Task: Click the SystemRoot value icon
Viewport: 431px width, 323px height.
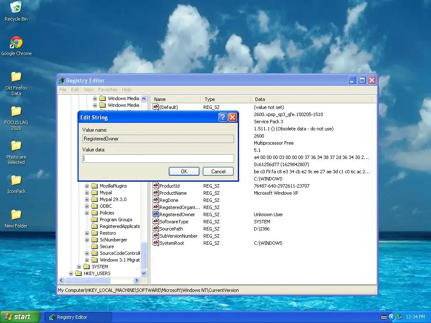Action: pyautogui.click(x=156, y=243)
